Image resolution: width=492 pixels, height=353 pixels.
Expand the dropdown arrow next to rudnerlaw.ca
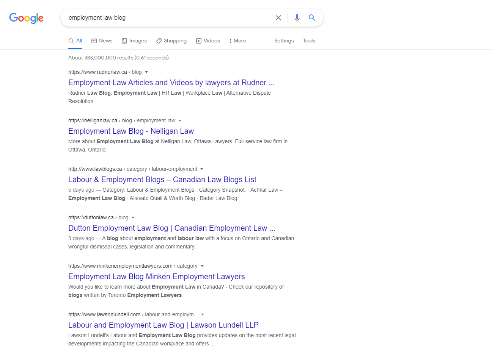[147, 72]
